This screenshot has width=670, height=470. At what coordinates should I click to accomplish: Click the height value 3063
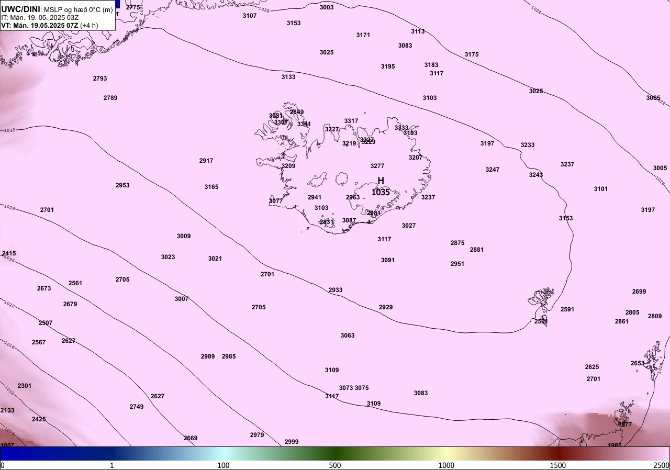348,335
